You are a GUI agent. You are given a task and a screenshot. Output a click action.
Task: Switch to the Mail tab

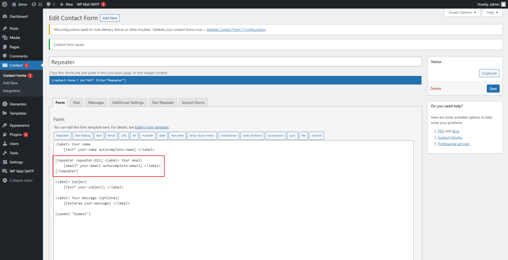[76, 102]
